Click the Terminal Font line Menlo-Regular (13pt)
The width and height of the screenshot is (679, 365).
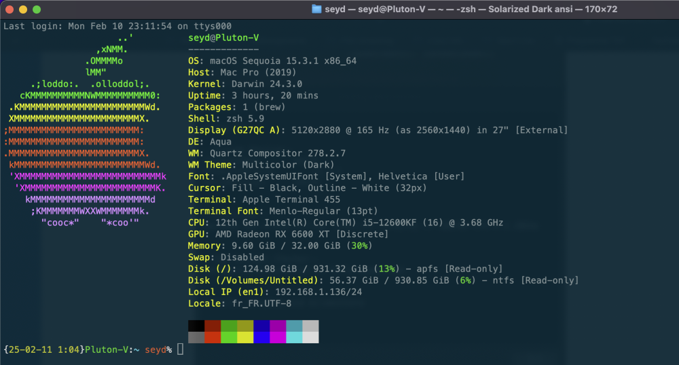tap(282, 211)
